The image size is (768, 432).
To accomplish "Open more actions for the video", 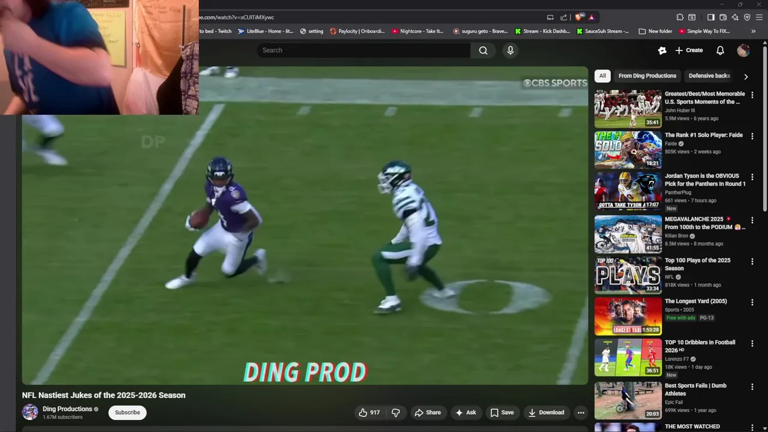I will (x=580, y=413).
